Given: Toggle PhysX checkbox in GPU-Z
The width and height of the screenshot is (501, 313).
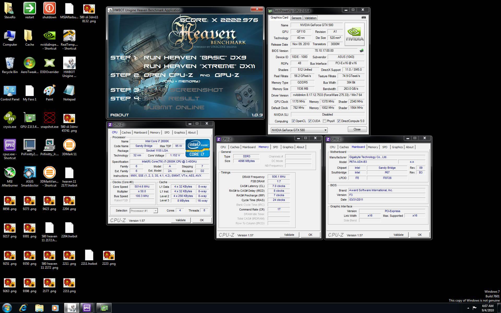Looking at the screenshot, I should pos(324,121).
